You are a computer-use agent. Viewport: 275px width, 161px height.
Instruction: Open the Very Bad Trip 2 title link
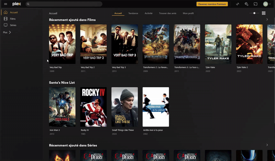pyautogui.click(x=88, y=67)
